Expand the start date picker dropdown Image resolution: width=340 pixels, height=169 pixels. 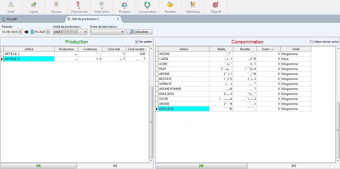(x=20, y=32)
